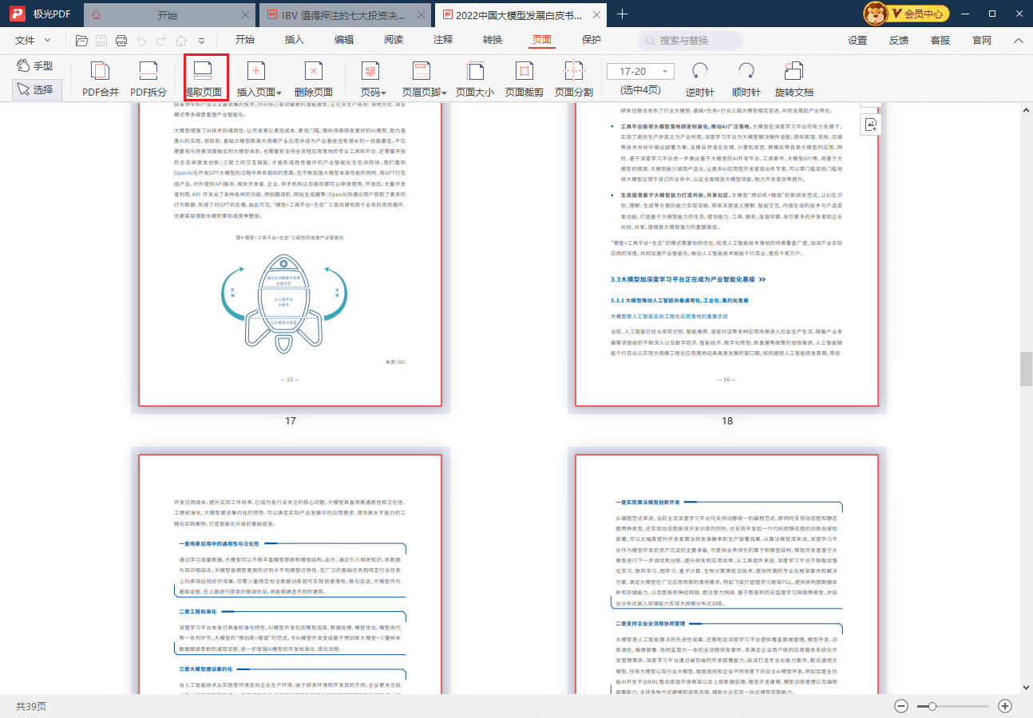Open a new tab with plus icon

623,14
